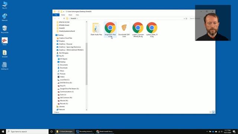This screenshot has width=238, height=134.
Task: Select the system_Dialer cfg file
Action: pos(152,30)
